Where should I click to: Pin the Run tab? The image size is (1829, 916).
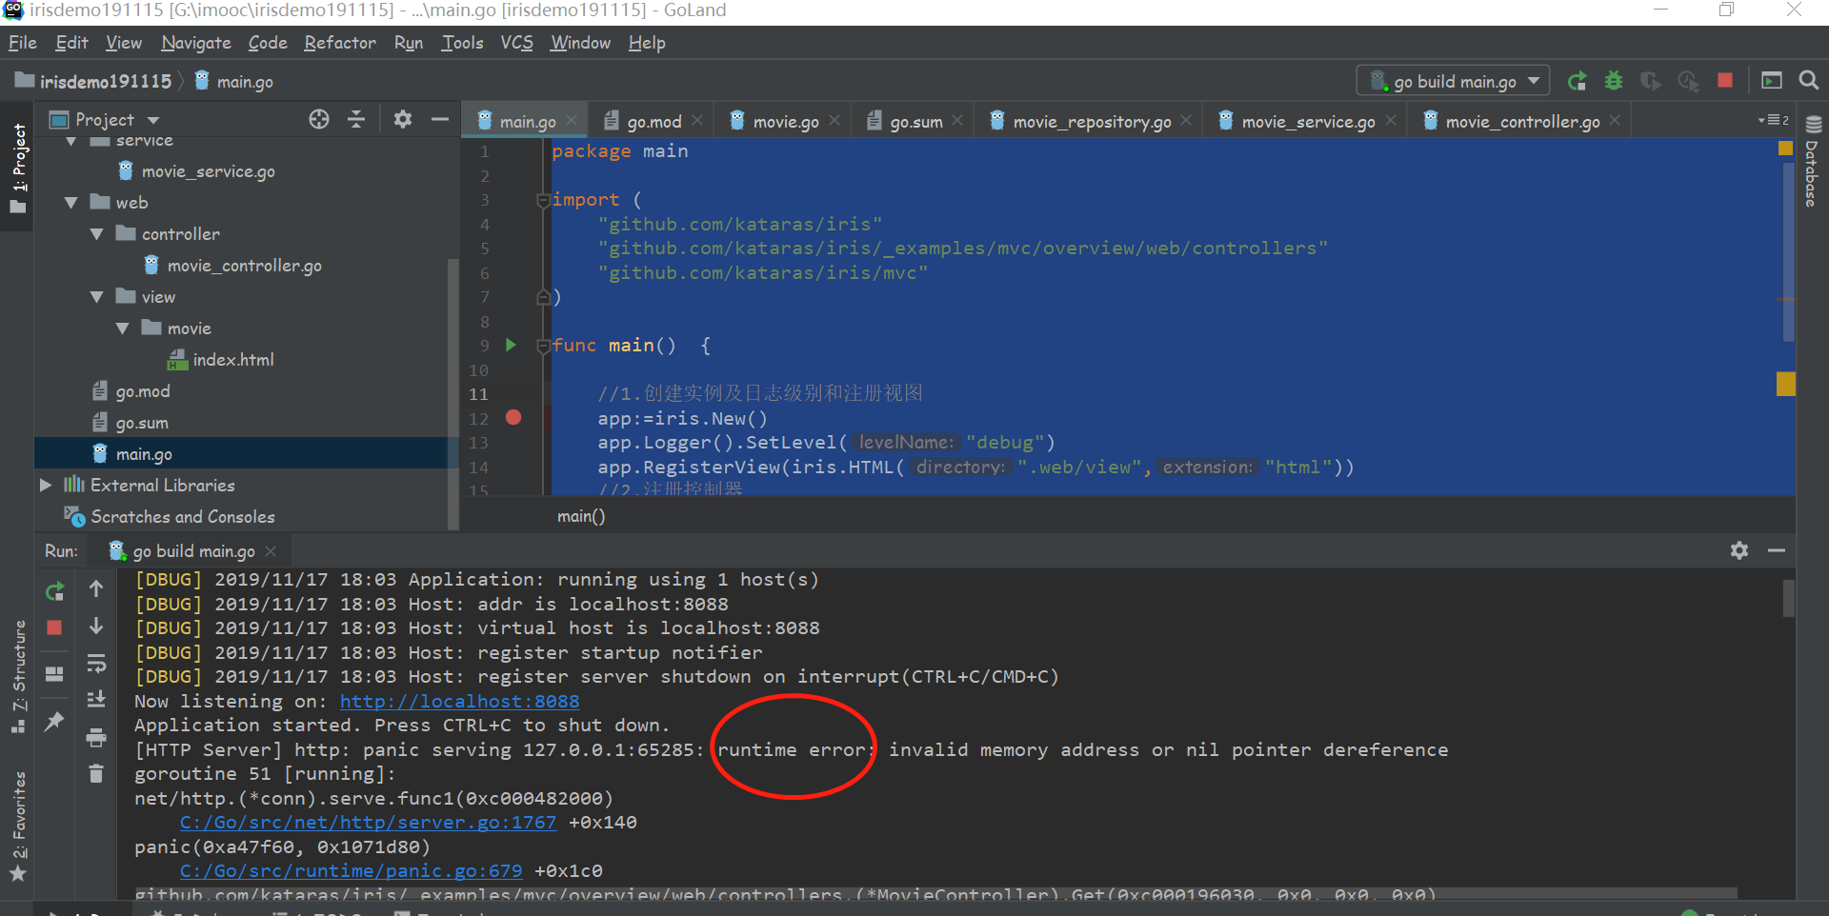click(x=54, y=721)
